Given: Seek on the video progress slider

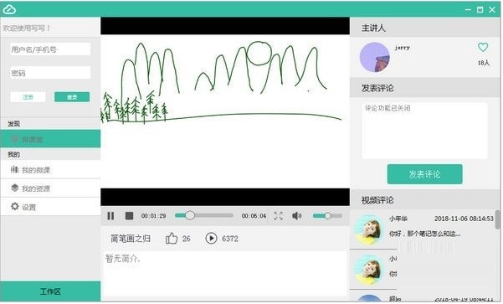Looking at the screenshot, I should 204,215.
